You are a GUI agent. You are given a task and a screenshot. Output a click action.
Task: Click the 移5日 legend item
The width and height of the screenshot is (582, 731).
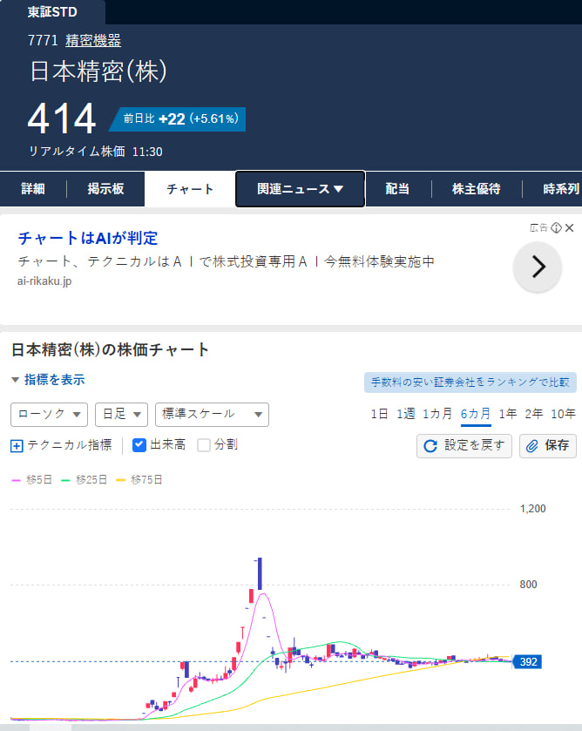point(31,480)
